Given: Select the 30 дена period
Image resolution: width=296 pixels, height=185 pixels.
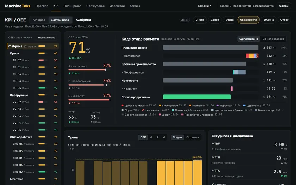Looking at the screenshot, I should (269, 20).
